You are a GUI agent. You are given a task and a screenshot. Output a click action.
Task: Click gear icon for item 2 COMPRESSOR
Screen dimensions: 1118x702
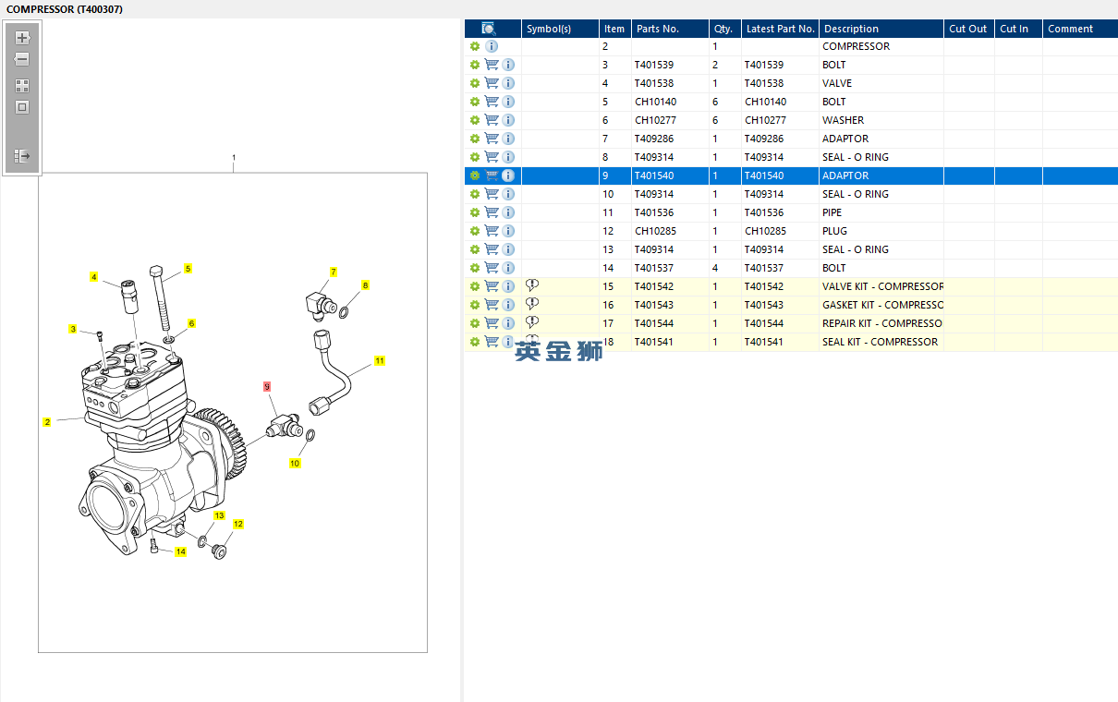pyautogui.click(x=475, y=46)
